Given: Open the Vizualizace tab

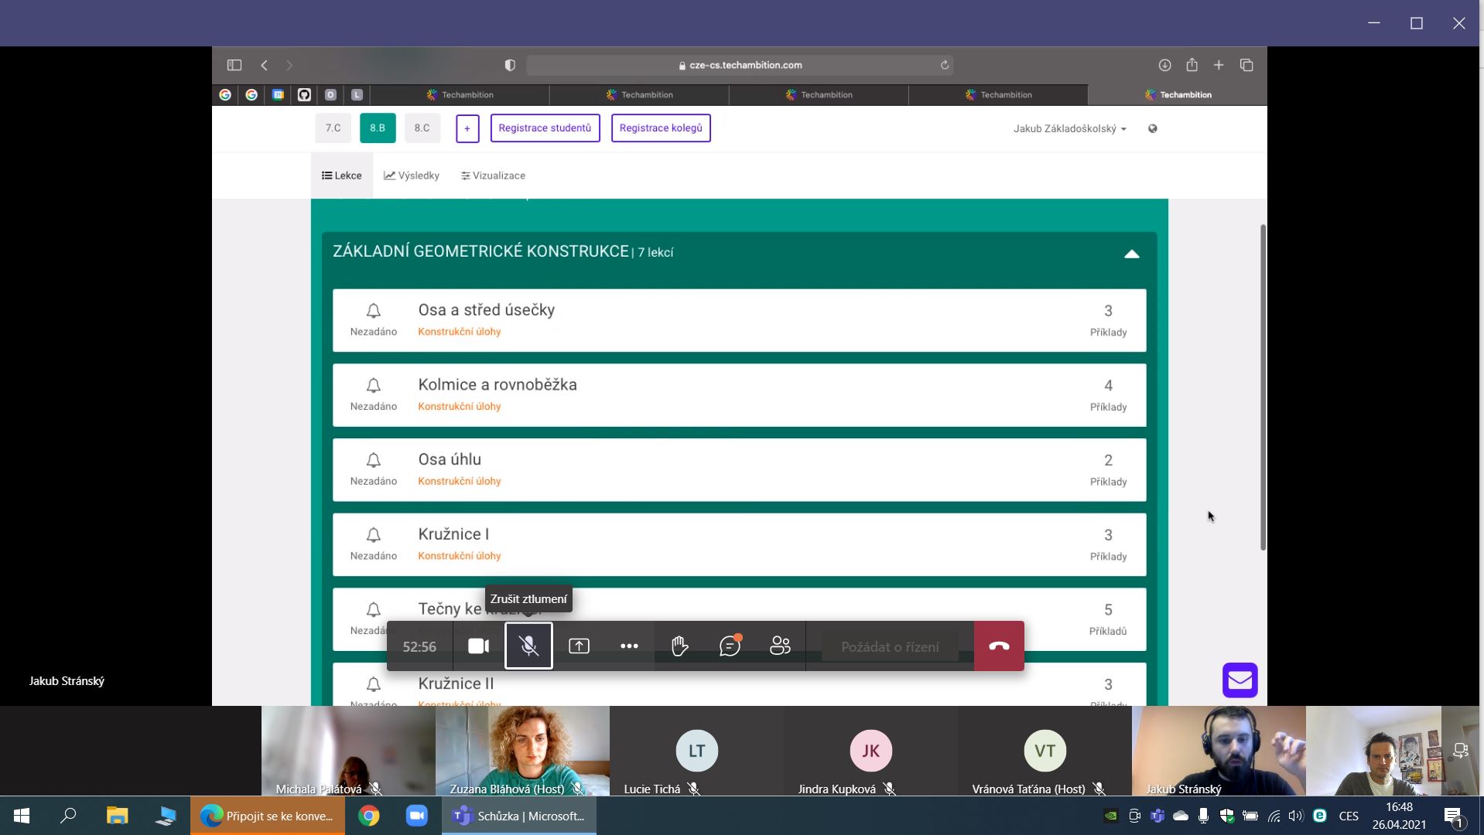Looking at the screenshot, I should point(493,176).
